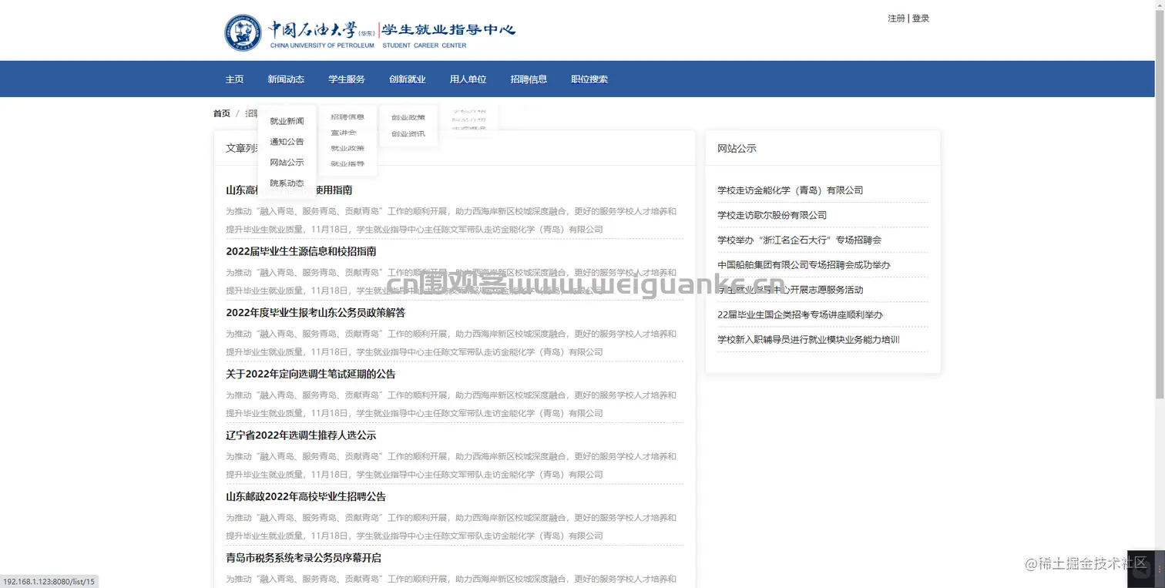Open the 学生服务 navigation menu
The height and width of the screenshot is (588, 1165).
pyautogui.click(x=347, y=79)
